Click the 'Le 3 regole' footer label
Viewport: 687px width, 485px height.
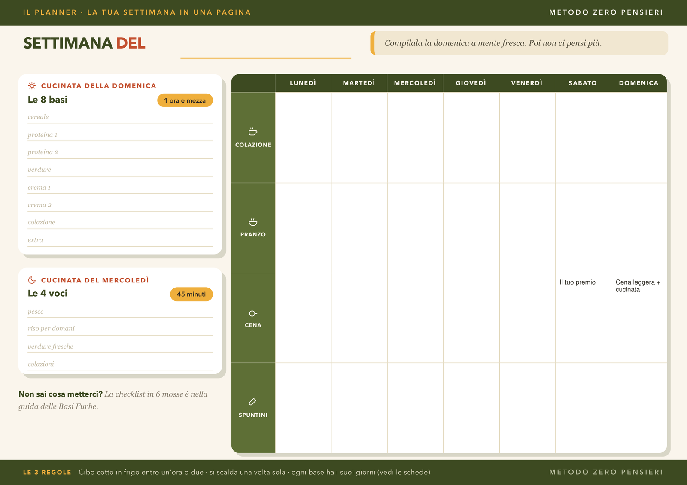[x=47, y=472]
